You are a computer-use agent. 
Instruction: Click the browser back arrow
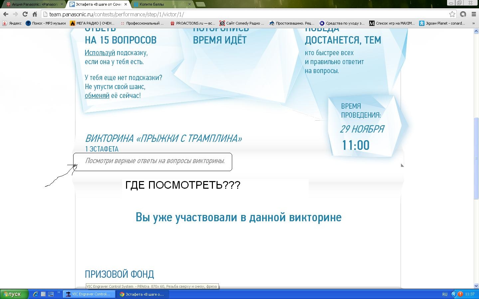click(x=6, y=14)
